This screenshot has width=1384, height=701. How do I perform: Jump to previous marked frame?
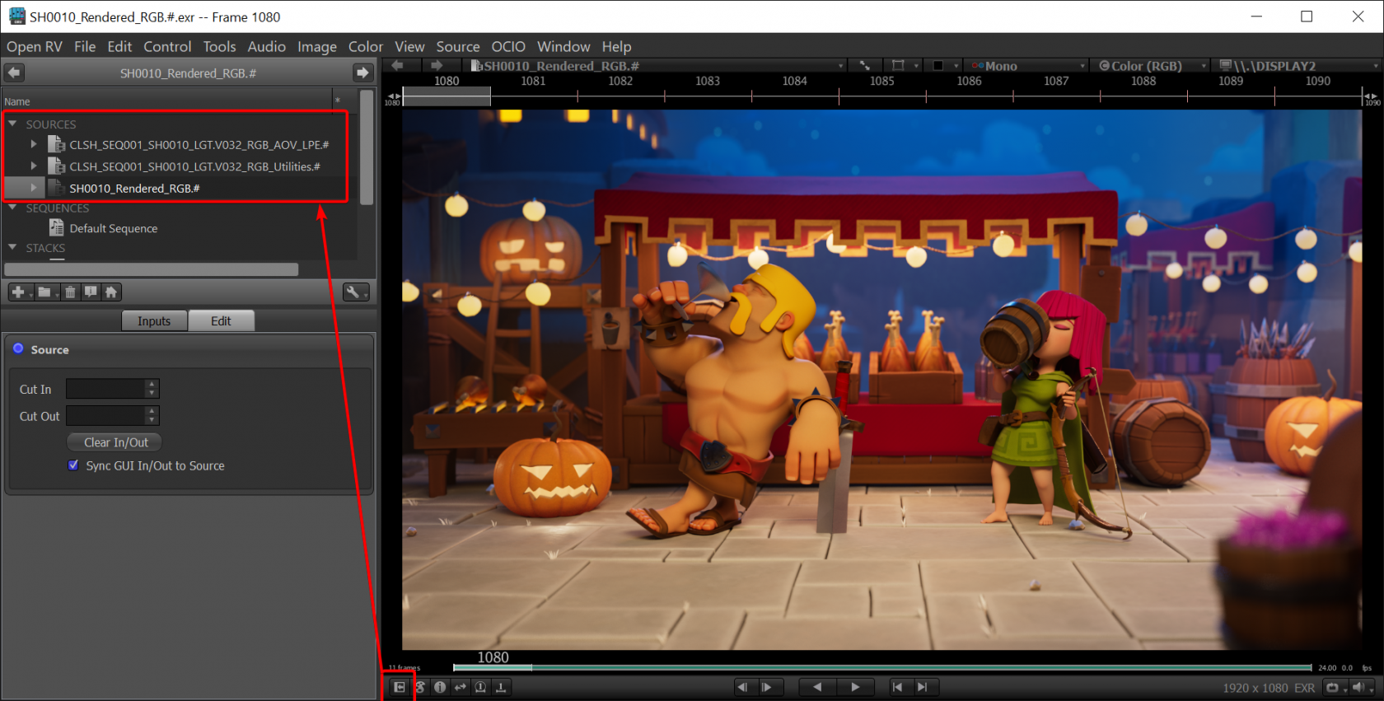click(897, 687)
